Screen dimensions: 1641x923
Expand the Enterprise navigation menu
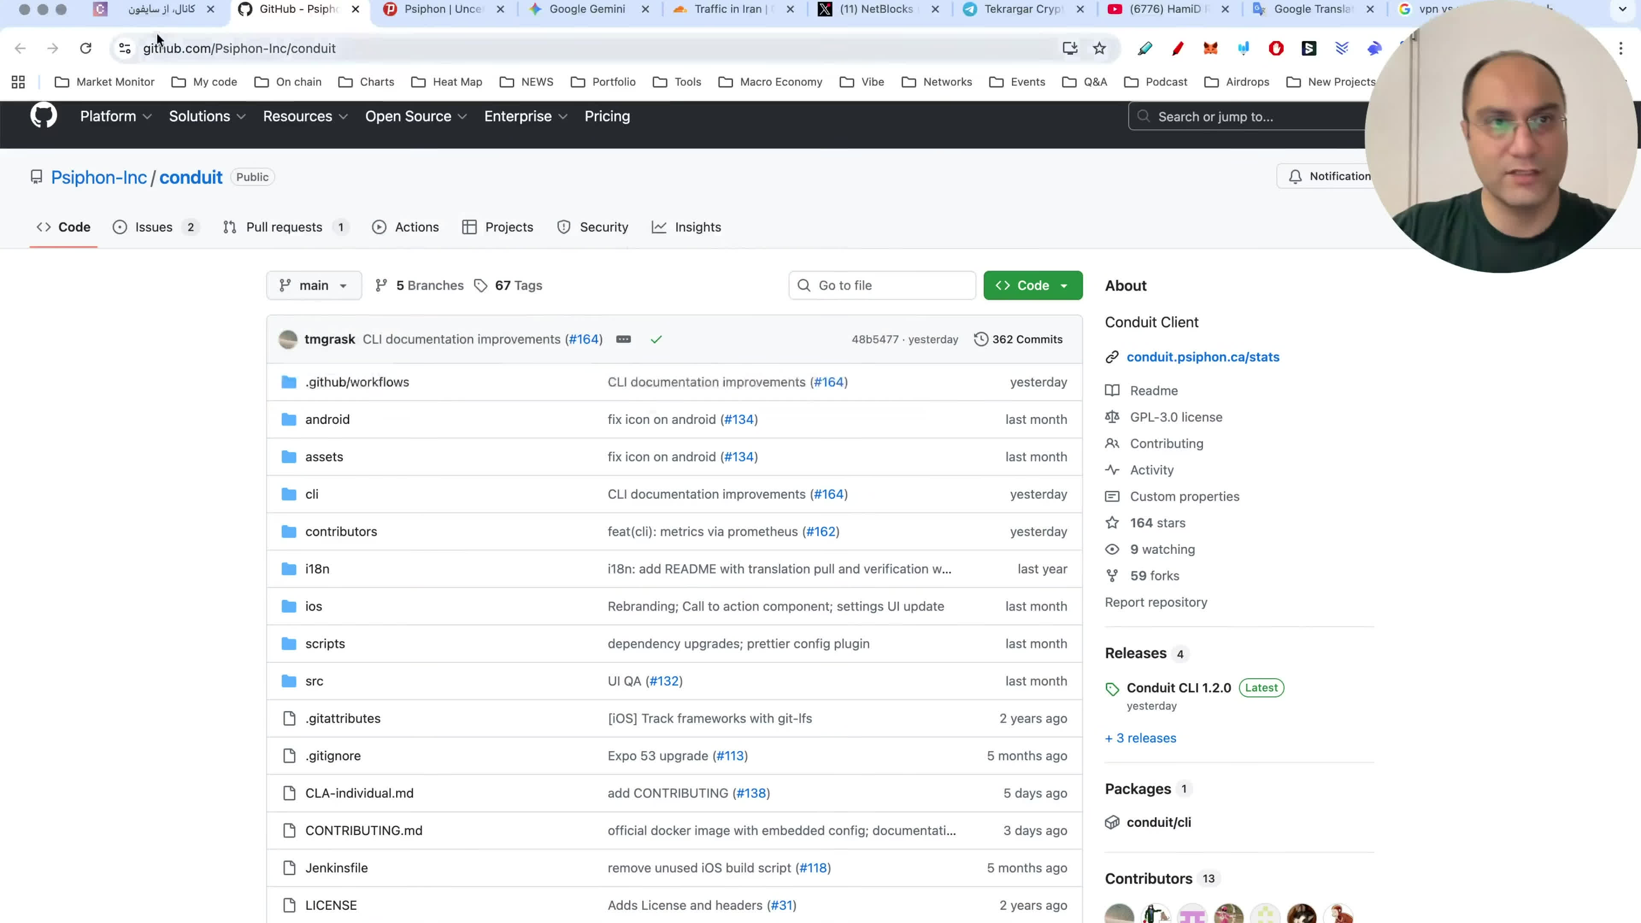(526, 117)
